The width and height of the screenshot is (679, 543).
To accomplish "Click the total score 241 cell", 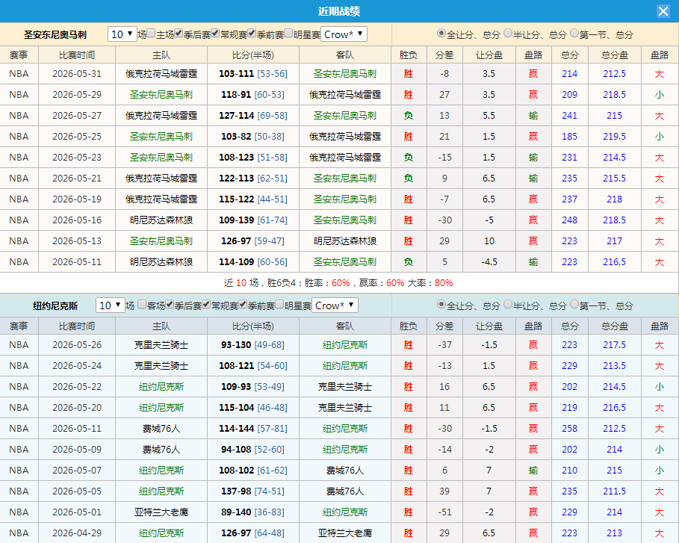I will point(569,116).
